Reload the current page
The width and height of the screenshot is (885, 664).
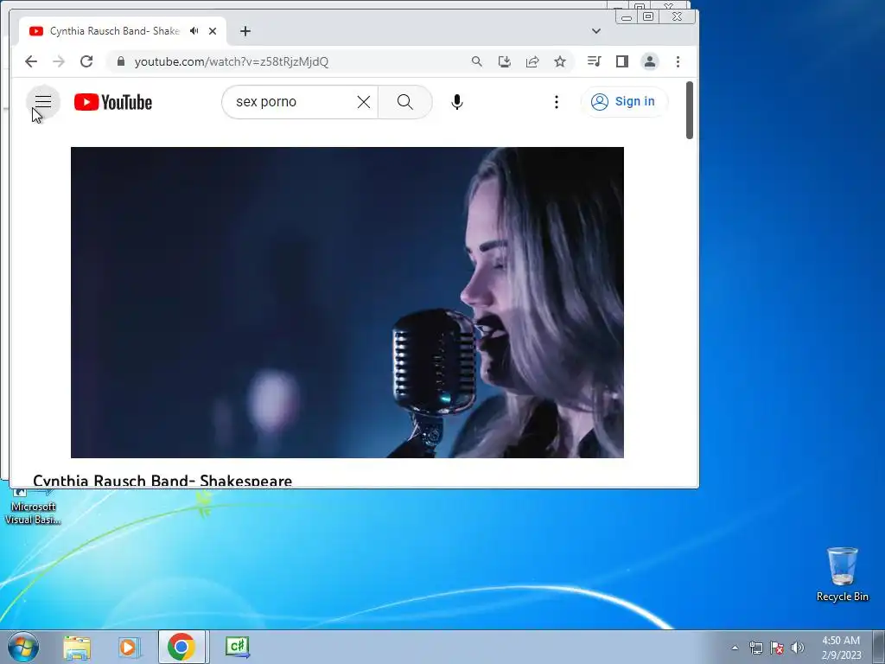pyautogui.click(x=86, y=61)
